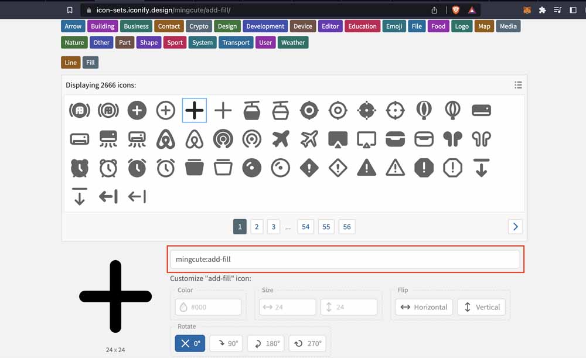This screenshot has height=358, width=586.
Task: Enable Vertical flip
Action: [481, 306]
